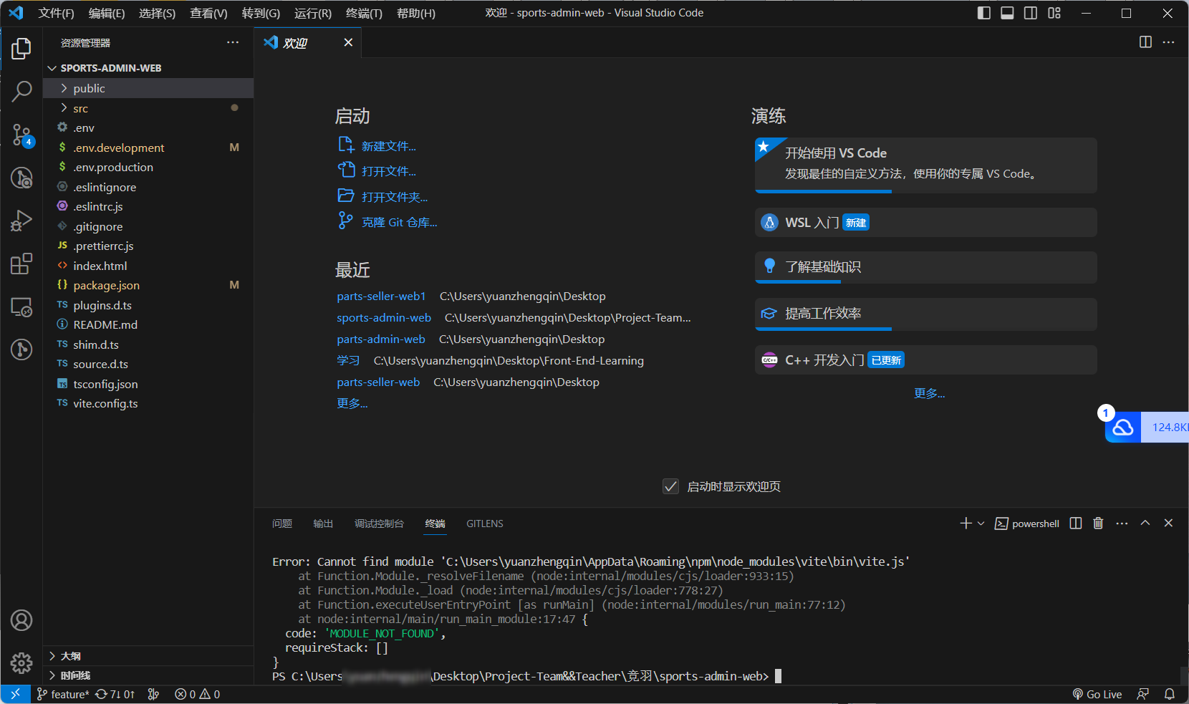Open notifications bell in status bar
Screen dimensions: 1189x704
[x=1170, y=694]
